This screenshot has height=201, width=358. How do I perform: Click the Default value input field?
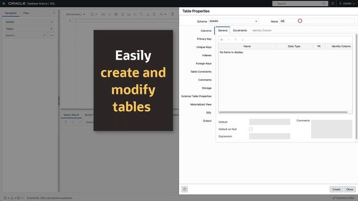[270, 122]
